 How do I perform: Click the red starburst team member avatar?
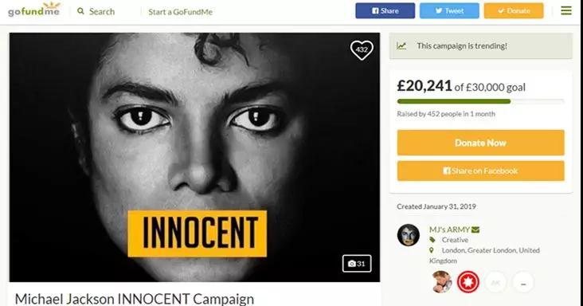point(468,282)
